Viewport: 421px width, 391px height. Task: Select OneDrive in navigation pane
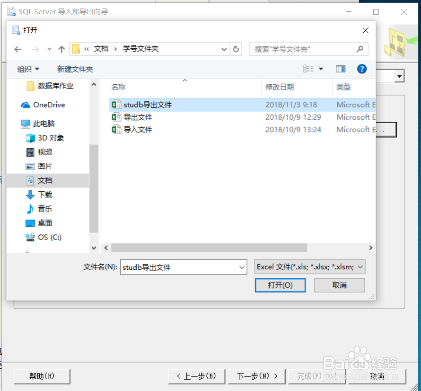point(49,105)
